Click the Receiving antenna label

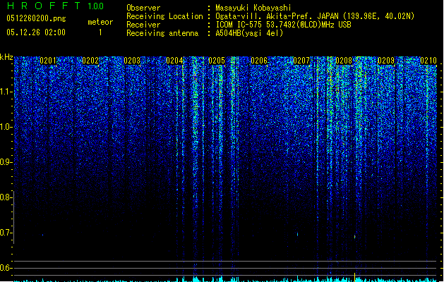tap(162, 33)
